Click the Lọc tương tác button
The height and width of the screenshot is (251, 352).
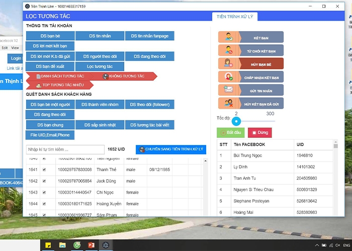(100, 66)
